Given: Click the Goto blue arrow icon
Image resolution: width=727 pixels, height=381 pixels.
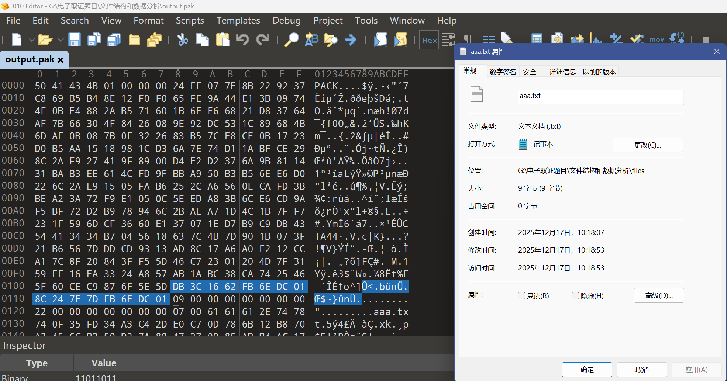Looking at the screenshot, I should (x=351, y=39).
